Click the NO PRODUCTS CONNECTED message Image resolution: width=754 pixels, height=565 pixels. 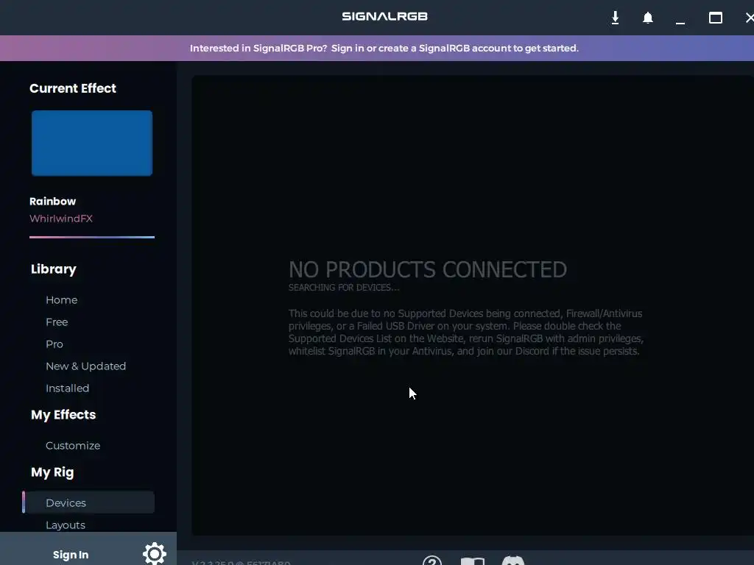(x=428, y=269)
